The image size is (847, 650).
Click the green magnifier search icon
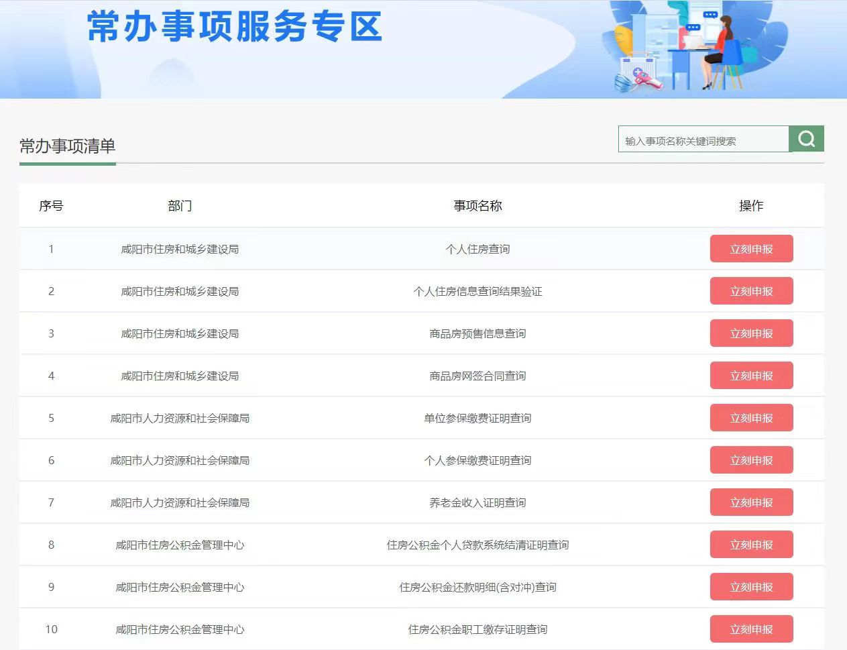pyautogui.click(x=806, y=139)
